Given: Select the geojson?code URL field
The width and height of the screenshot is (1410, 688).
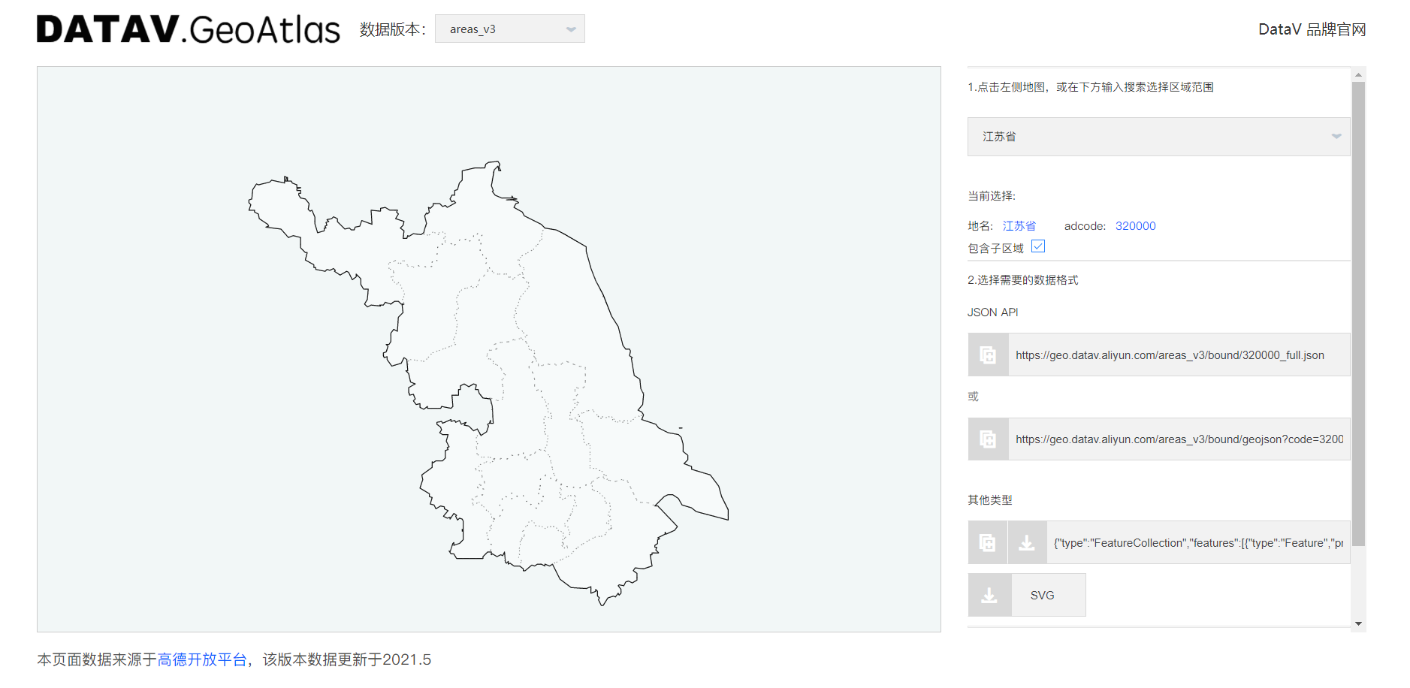Looking at the screenshot, I should 1179,439.
